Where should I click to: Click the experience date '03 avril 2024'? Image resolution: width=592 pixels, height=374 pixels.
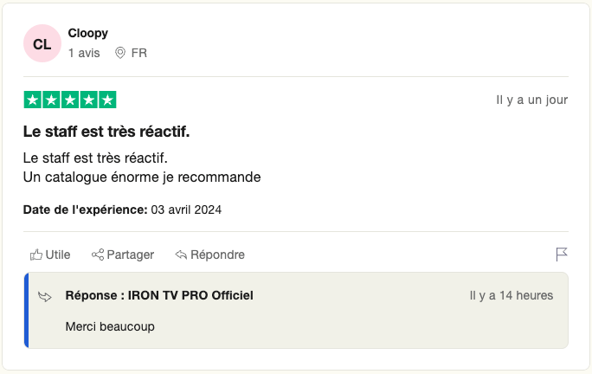click(188, 210)
